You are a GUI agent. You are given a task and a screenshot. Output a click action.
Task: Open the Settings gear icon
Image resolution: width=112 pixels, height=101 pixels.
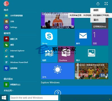point(6,27)
